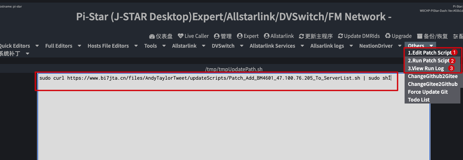
Task: Click the archive icon beside 备份/恢复
Action: pyautogui.click(x=420, y=36)
